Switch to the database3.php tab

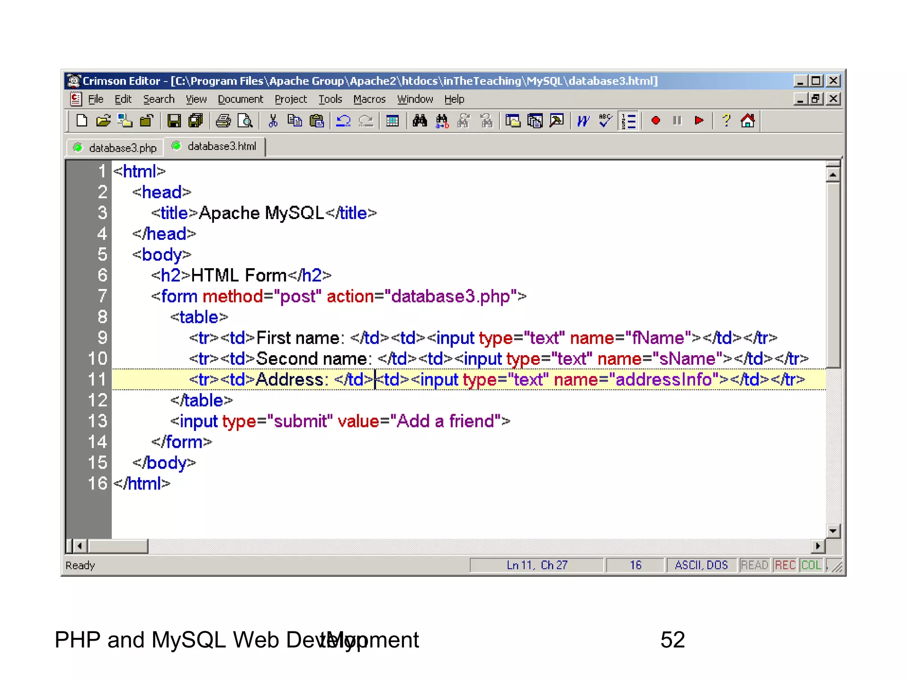click(115, 148)
